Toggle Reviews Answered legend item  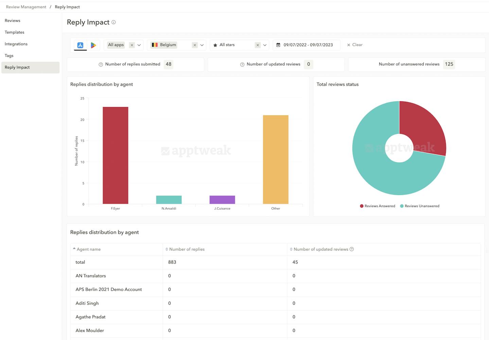[x=377, y=206]
